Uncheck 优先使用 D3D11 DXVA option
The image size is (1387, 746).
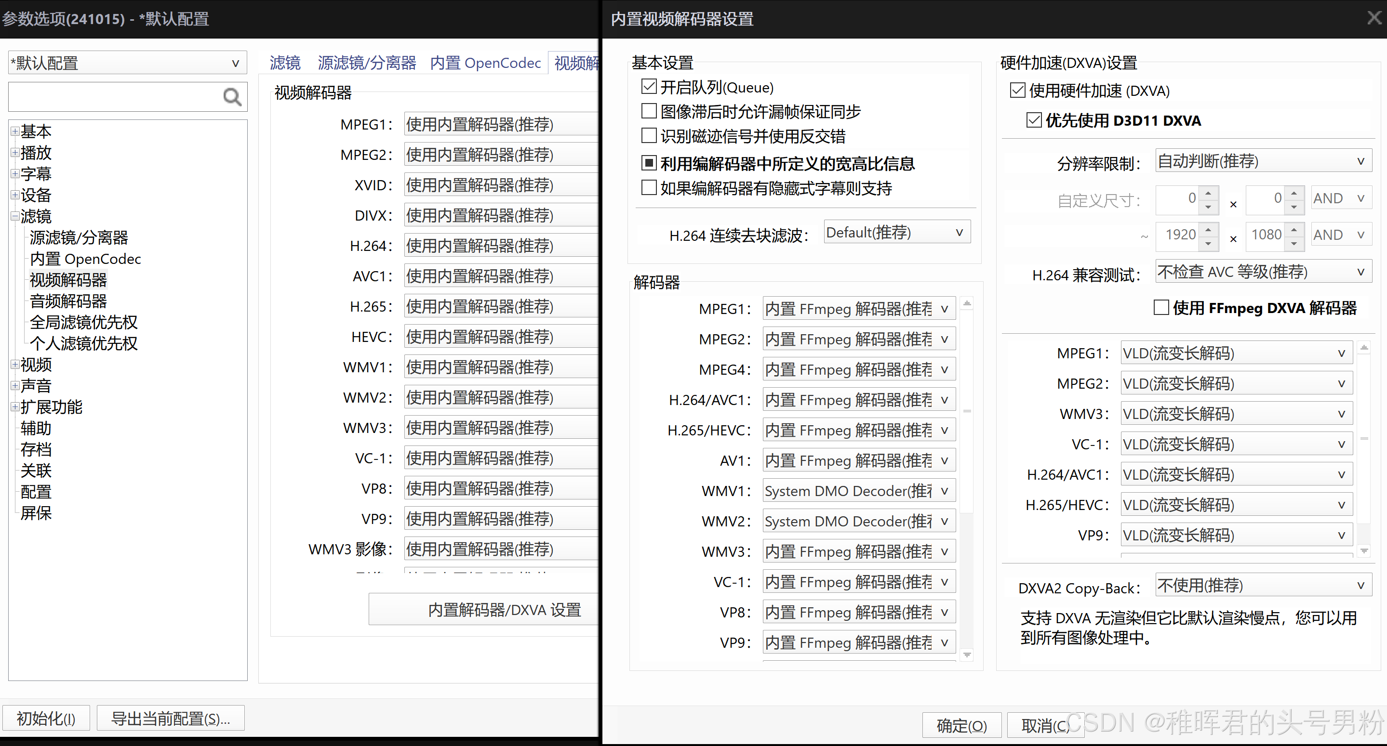coord(1034,120)
